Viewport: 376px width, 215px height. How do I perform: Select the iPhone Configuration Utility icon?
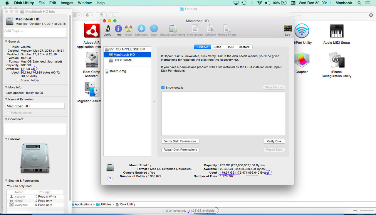[x=337, y=60]
